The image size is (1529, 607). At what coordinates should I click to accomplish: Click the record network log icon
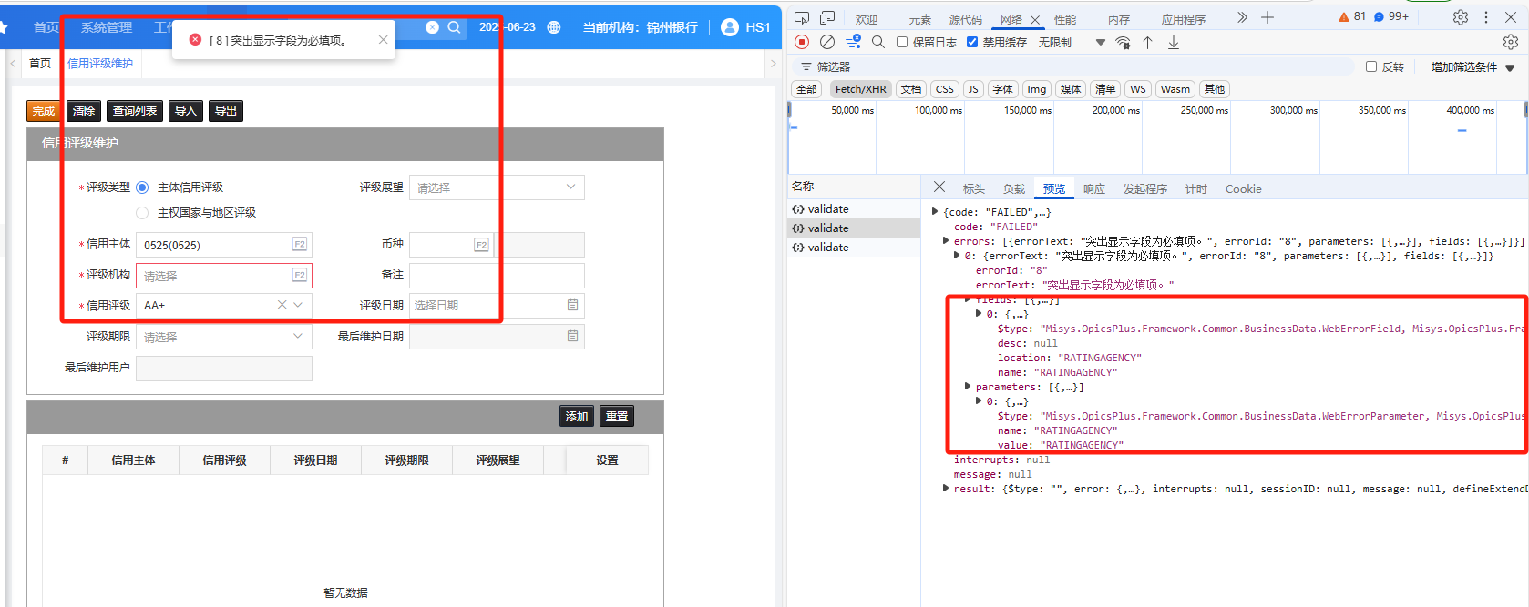pos(802,42)
